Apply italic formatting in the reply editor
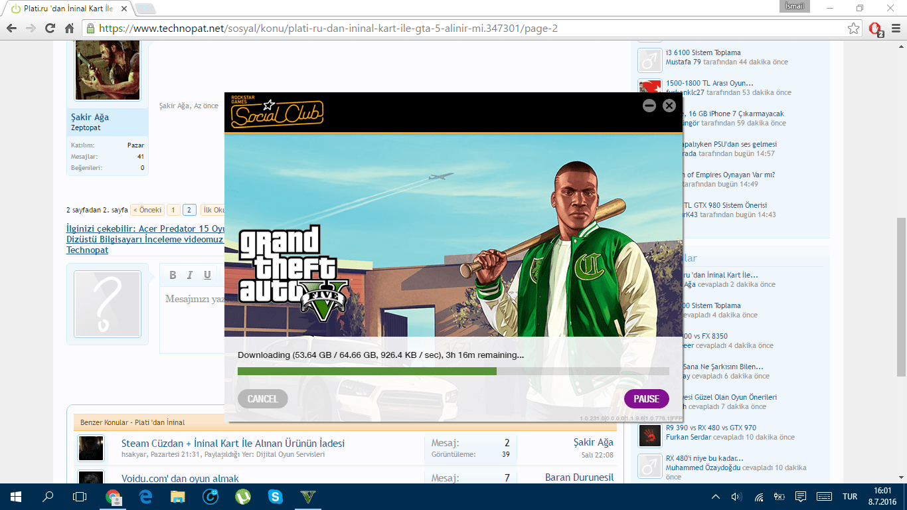This screenshot has height=510, width=907. 190,275
